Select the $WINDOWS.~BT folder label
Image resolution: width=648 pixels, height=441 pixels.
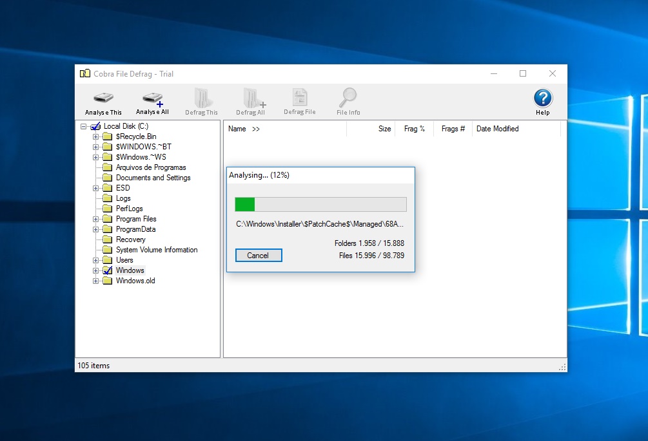143,147
